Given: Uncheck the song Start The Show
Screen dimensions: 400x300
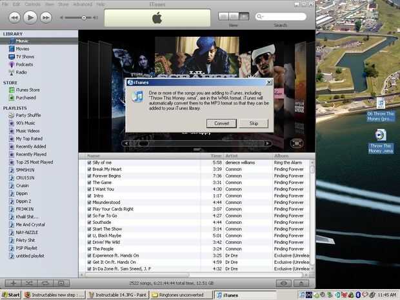Looking at the screenshot, I should [x=89, y=229].
